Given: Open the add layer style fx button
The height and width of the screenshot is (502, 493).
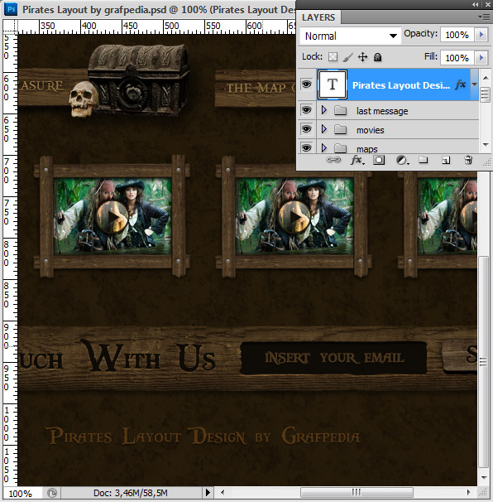Looking at the screenshot, I should click(357, 160).
